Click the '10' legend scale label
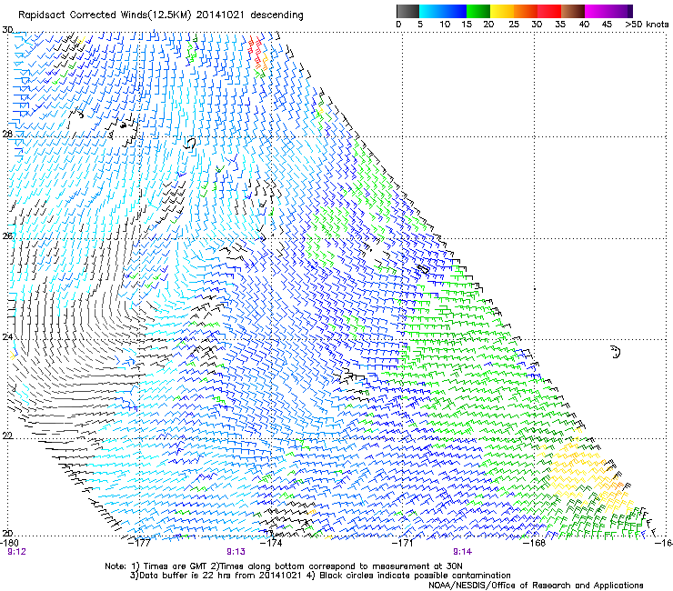 click(445, 25)
